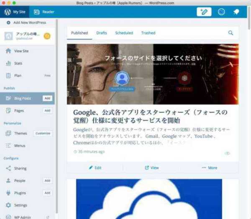Viewport: 251px width, 219px height.
Task: Expand the More options on post
Action: point(210,168)
